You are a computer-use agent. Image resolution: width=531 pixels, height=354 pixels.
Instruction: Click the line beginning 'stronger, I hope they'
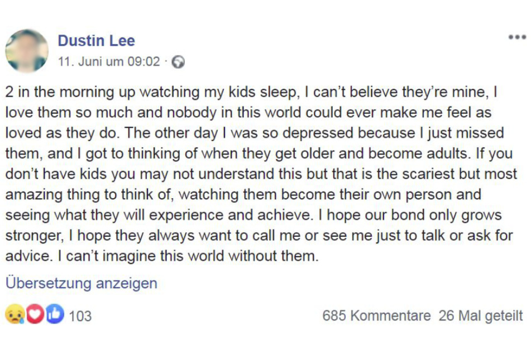click(x=259, y=236)
